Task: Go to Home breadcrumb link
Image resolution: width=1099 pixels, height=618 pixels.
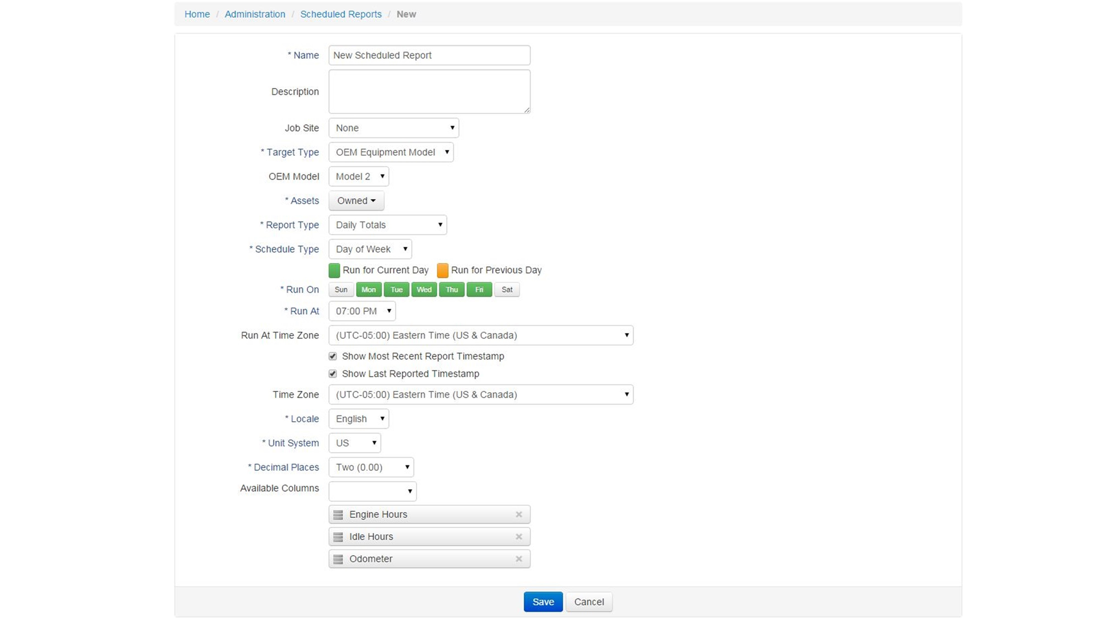Action: (x=197, y=14)
